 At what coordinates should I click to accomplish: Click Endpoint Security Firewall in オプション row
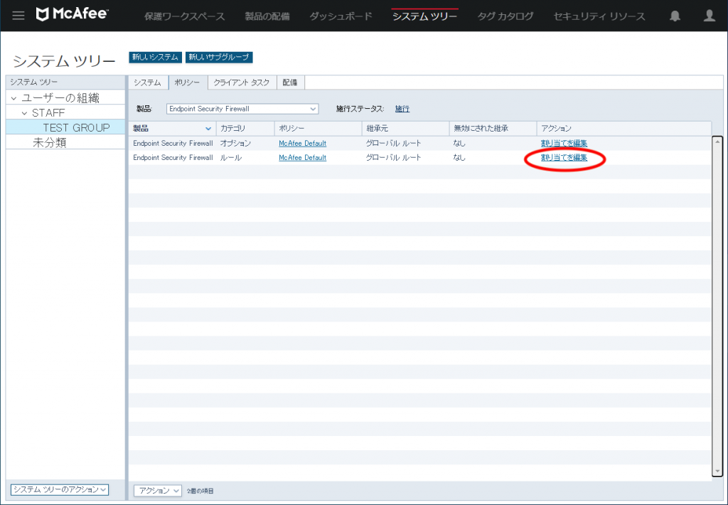(x=173, y=144)
